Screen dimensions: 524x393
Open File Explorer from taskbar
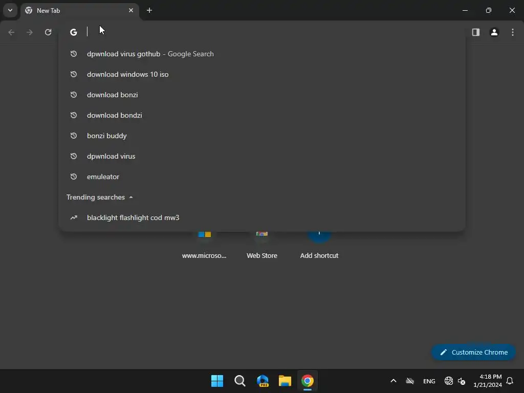tap(285, 381)
